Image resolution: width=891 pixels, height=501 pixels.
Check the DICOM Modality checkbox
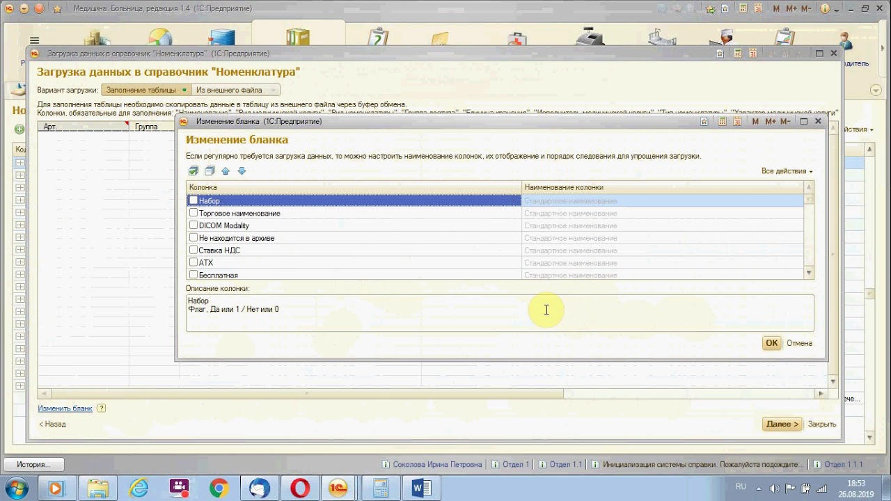(x=194, y=225)
